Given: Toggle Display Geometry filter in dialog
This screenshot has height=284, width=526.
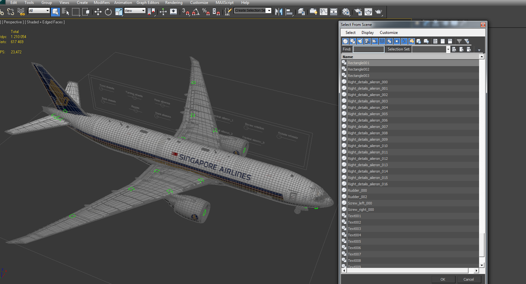Looking at the screenshot, I should click(x=345, y=41).
